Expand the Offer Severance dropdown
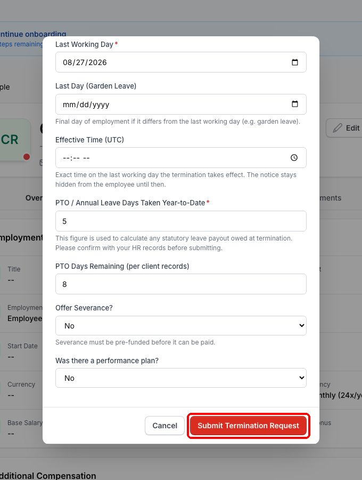Viewport: 362px width, 480px height. coord(181,326)
